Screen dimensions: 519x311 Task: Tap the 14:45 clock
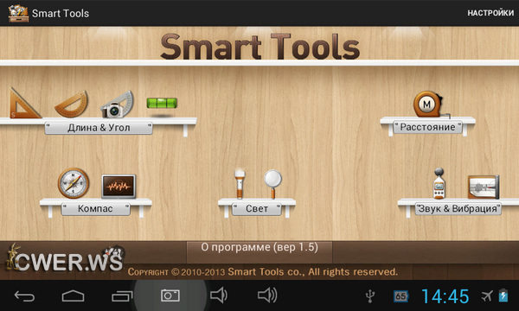point(445,296)
